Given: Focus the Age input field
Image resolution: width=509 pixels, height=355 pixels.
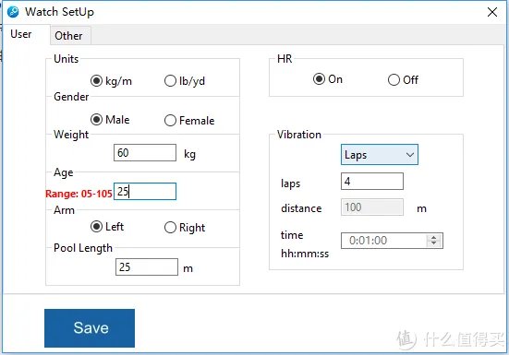Looking at the screenshot, I should pyautogui.click(x=145, y=191).
